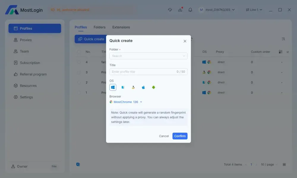Close the Quick create dialog
Image resolution: width=297 pixels, height=178 pixels.
(185, 41)
